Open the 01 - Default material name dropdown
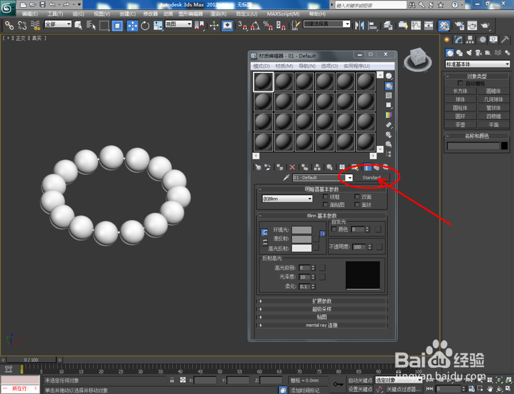The width and height of the screenshot is (514, 394). tap(350, 177)
